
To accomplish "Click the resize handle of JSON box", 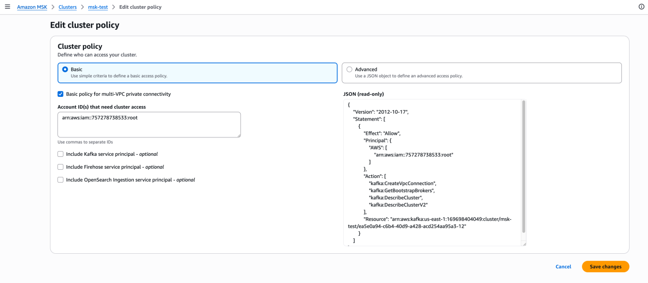I will tap(524, 244).
